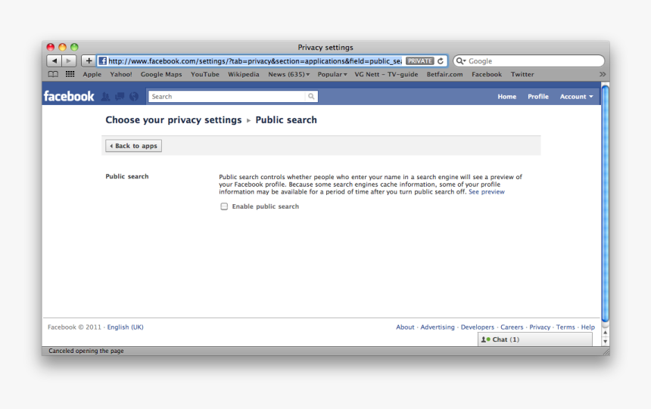Click the Facebook messages icon
Image resolution: width=651 pixels, height=409 pixels.
tap(120, 97)
